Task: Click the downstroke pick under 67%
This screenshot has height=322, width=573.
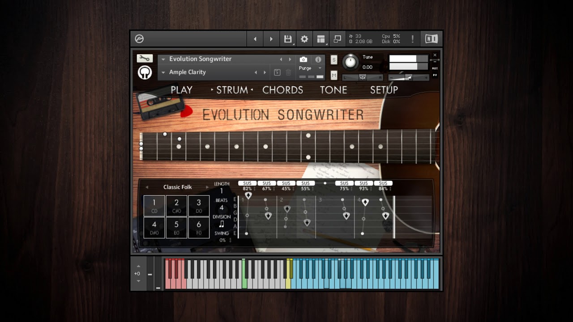Action: point(268,216)
